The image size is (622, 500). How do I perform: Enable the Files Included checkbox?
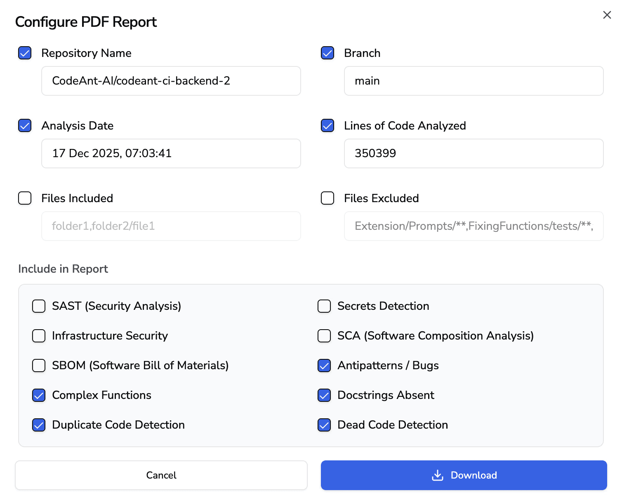click(24, 198)
